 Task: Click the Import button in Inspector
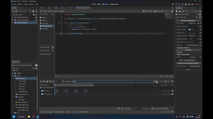(x=188, y=70)
